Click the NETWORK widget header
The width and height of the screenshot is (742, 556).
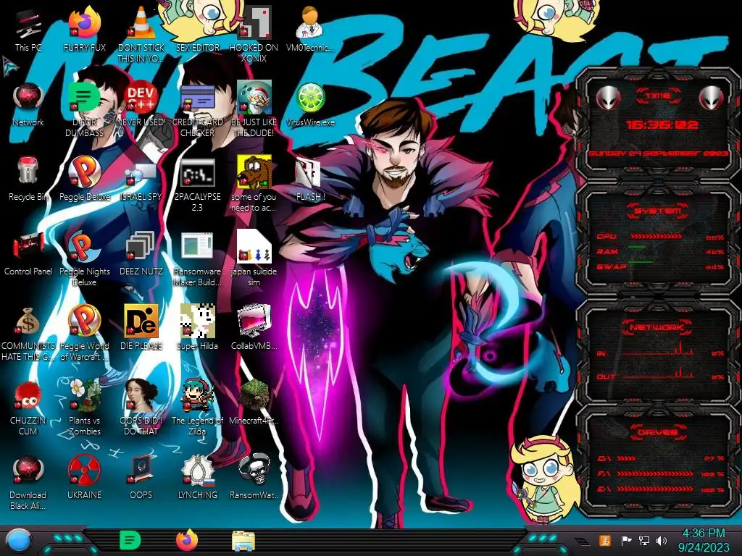pyautogui.click(x=658, y=327)
